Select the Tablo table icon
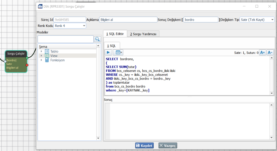 click(47, 51)
